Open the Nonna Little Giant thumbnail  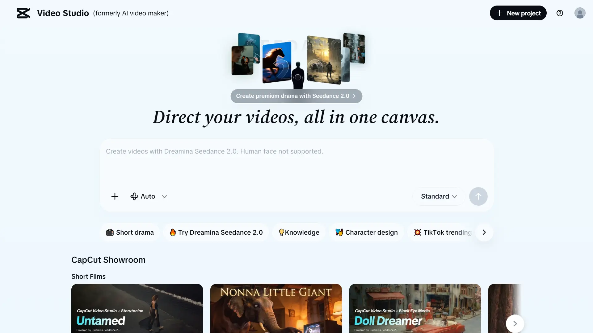[x=276, y=308]
